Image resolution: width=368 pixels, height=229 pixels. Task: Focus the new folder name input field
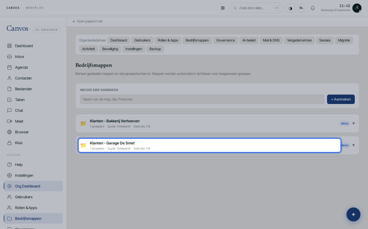coord(202,99)
